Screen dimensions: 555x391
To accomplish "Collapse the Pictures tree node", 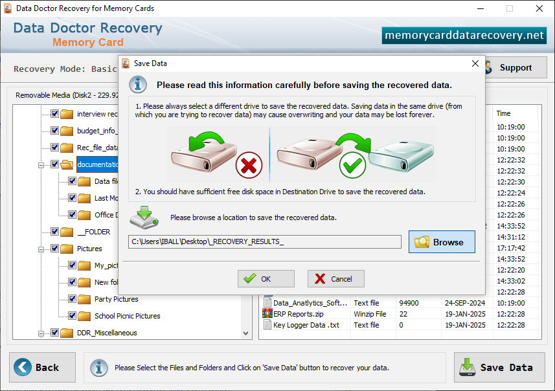I will (x=41, y=249).
